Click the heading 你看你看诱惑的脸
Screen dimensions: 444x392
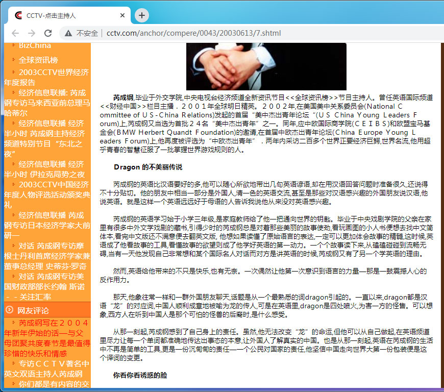click(x=140, y=375)
